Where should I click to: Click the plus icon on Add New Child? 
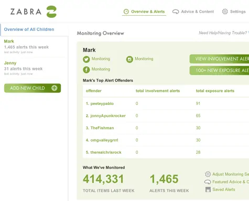click(55, 88)
